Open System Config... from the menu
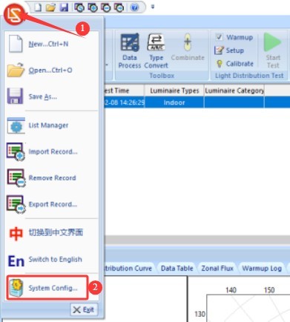 47,288
